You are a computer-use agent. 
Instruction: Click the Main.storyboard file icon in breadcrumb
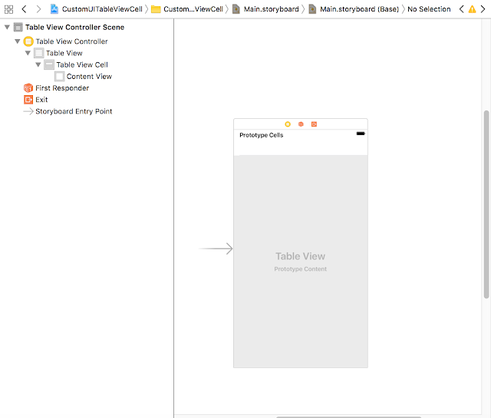(236, 9)
